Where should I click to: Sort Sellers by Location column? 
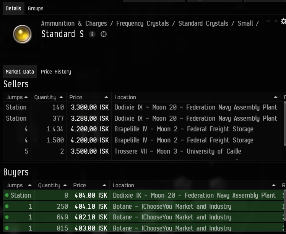click(196, 97)
